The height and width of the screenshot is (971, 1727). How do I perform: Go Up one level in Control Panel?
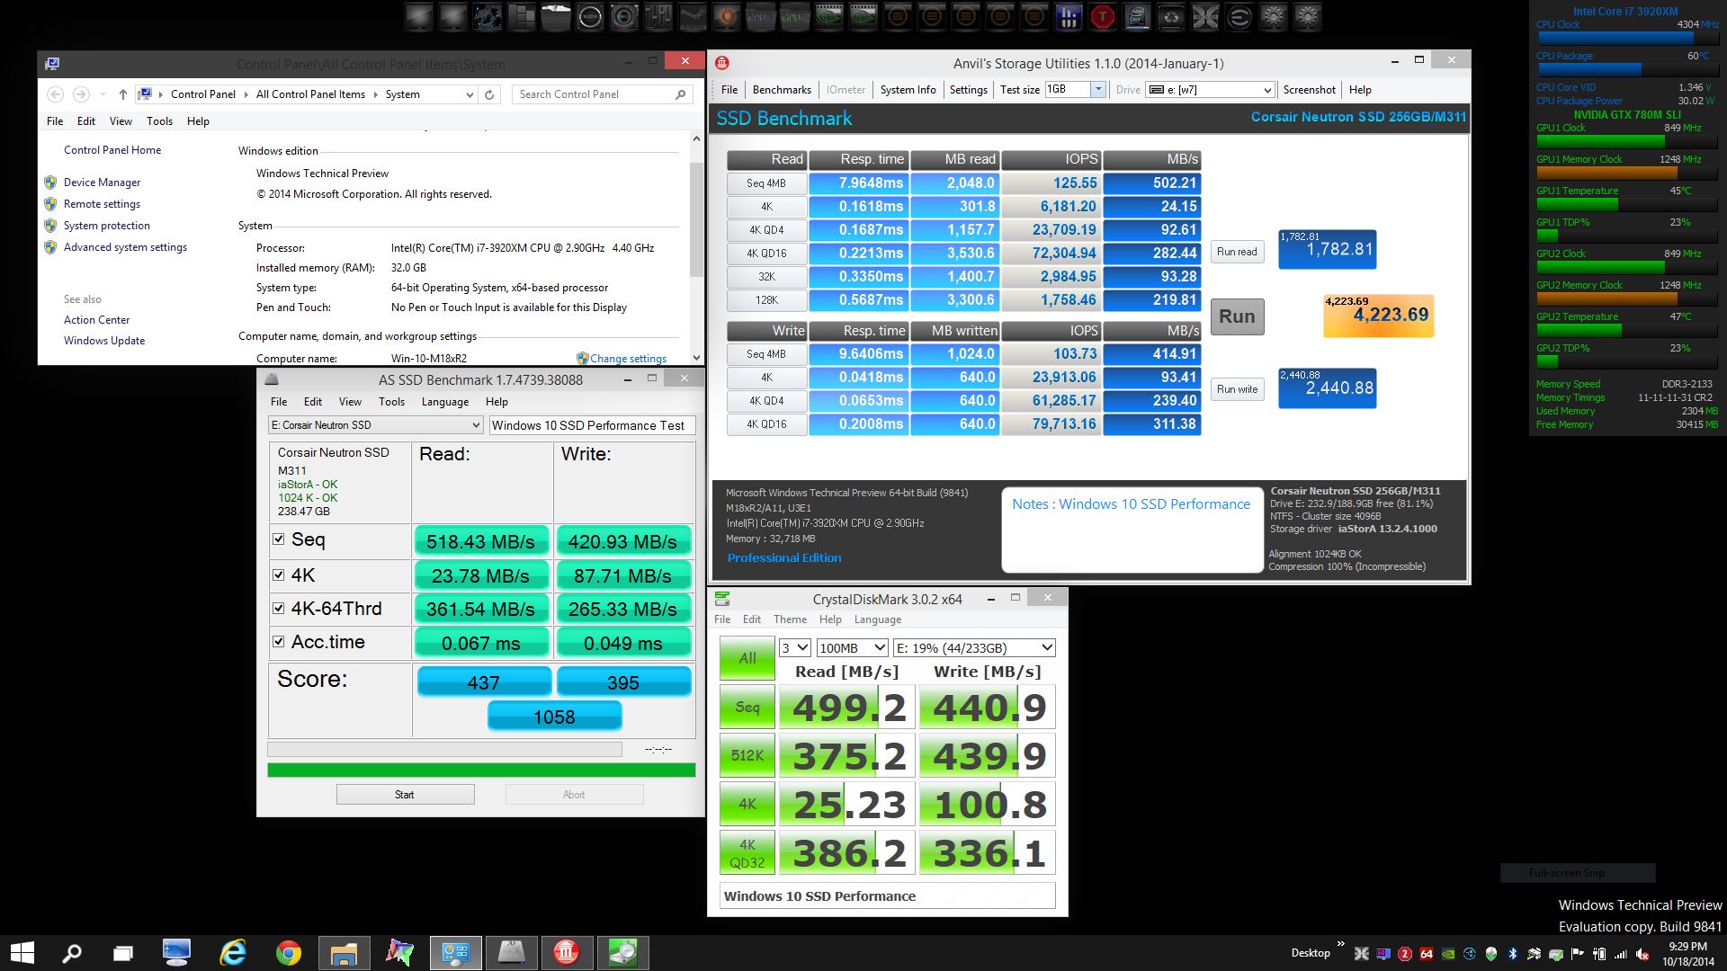(x=122, y=94)
